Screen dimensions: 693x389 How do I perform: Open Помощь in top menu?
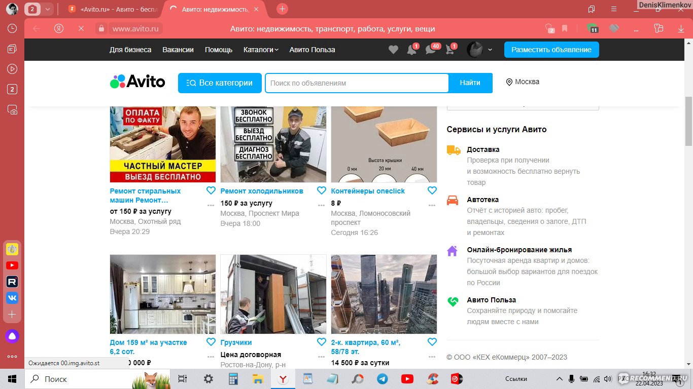[219, 50]
